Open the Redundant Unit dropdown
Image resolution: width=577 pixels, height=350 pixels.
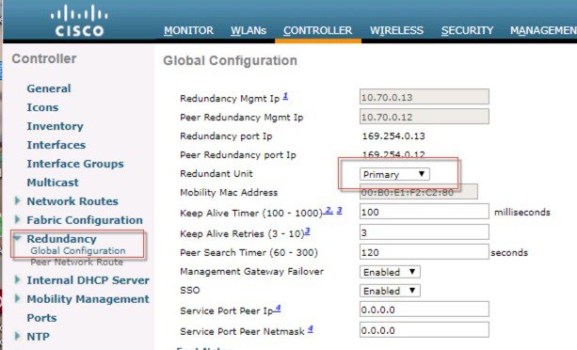394,174
